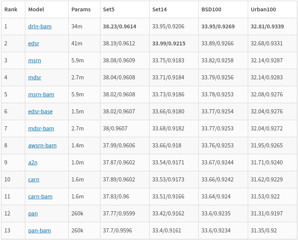The width and height of the screenshot is (298, 240).
Task: Select the 34m params cell
Action: 77,26
